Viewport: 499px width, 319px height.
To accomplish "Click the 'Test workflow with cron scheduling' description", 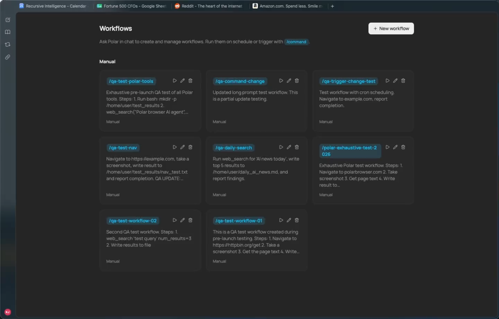I will coord(357,99).
